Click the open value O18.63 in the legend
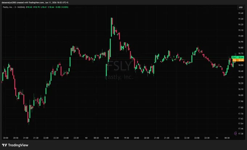This screenshot has width=247, height=150. [x=29, y=7]
